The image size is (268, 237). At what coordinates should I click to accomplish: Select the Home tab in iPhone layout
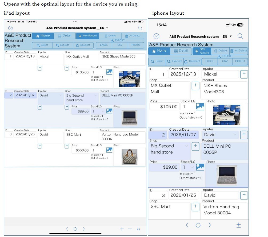tap(159, 51)
